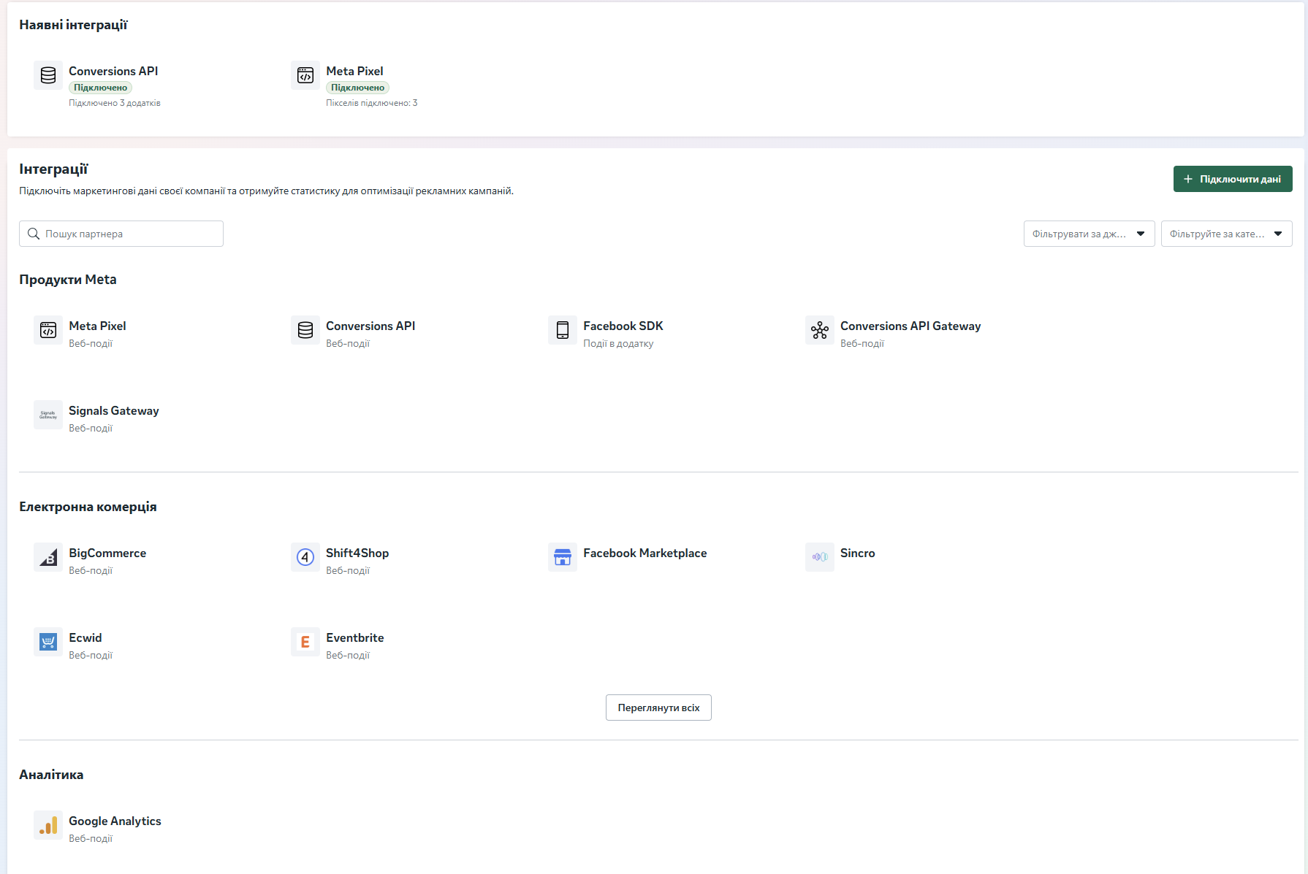1308x874 pixels.
Task: Open the Meta Pixel icon under Продукти Meta
Action: (x=48, y=330)
